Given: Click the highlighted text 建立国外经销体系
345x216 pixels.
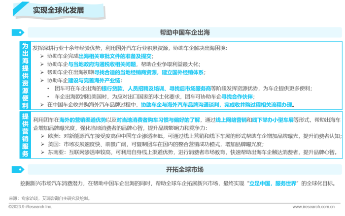Looking at the screenshot, I should [183, 72].
